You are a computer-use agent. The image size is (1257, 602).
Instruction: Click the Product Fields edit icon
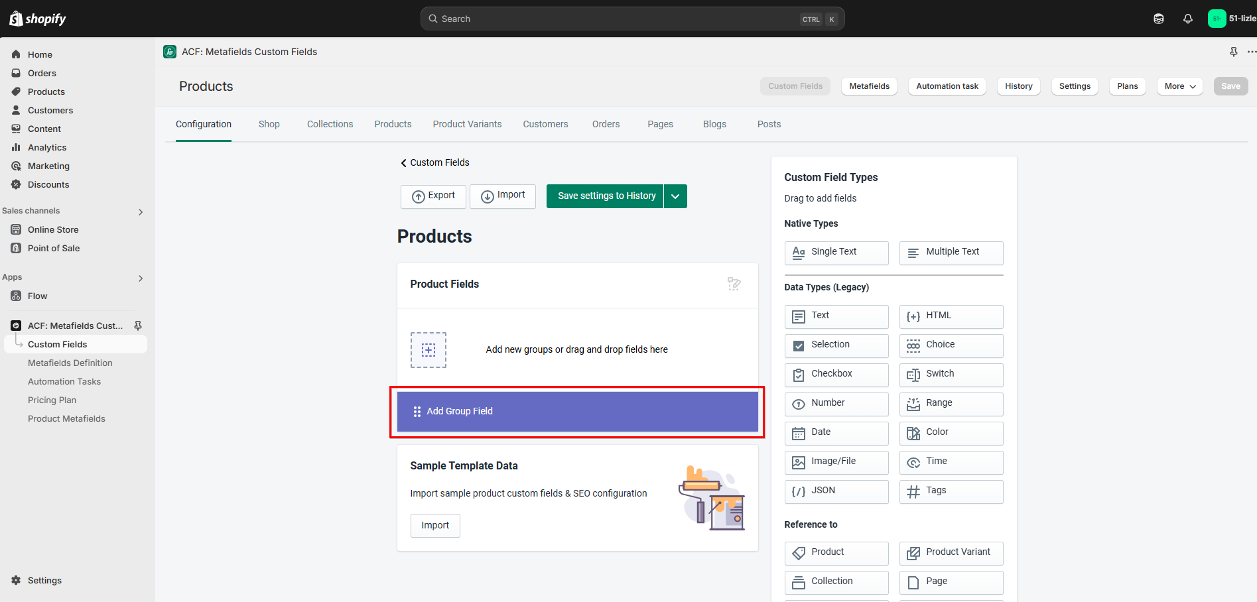coord(734,284)
